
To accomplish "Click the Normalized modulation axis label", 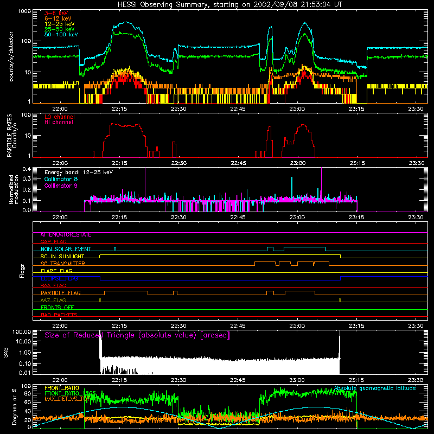I will tap(14, 189).
